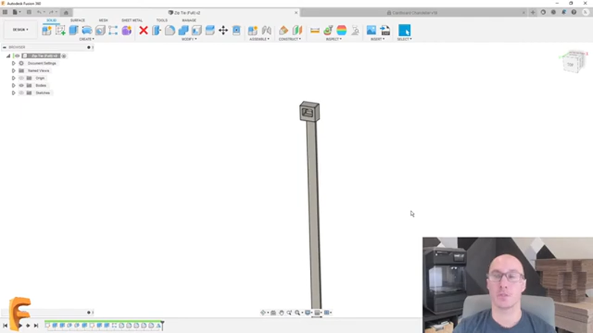The height and width of the screenshot is (333, 593).
Task: Select the Move/Copy tool
Action: coord(224,30)
